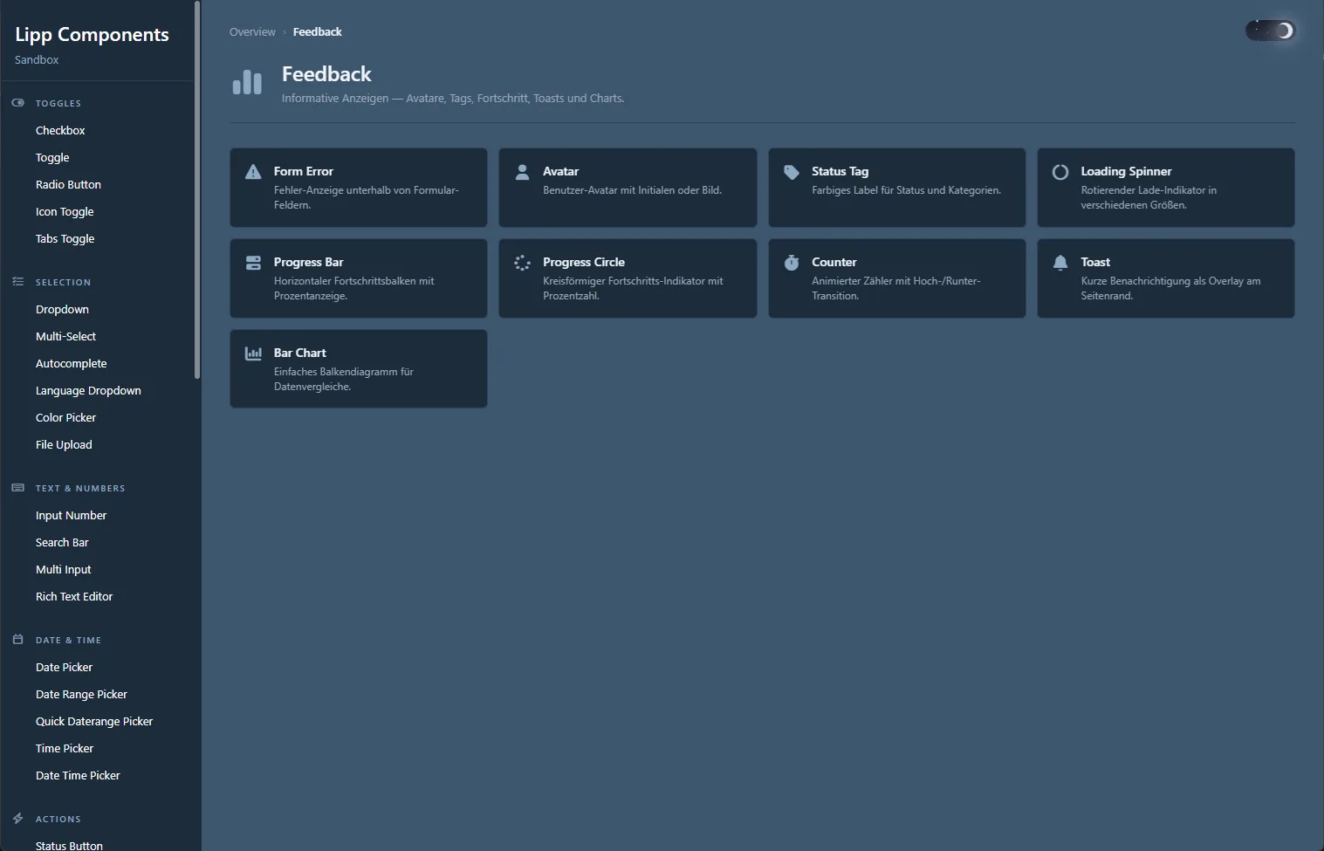Select Multi-Select in the sidebar
The width and height of the screenshot is (1324, 851).
pyautogui.click(x=65, y=336)
